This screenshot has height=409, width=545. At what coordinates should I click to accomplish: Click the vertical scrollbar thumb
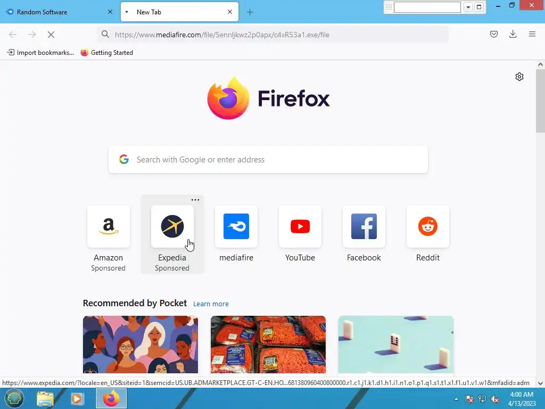[x=540, y=101]
